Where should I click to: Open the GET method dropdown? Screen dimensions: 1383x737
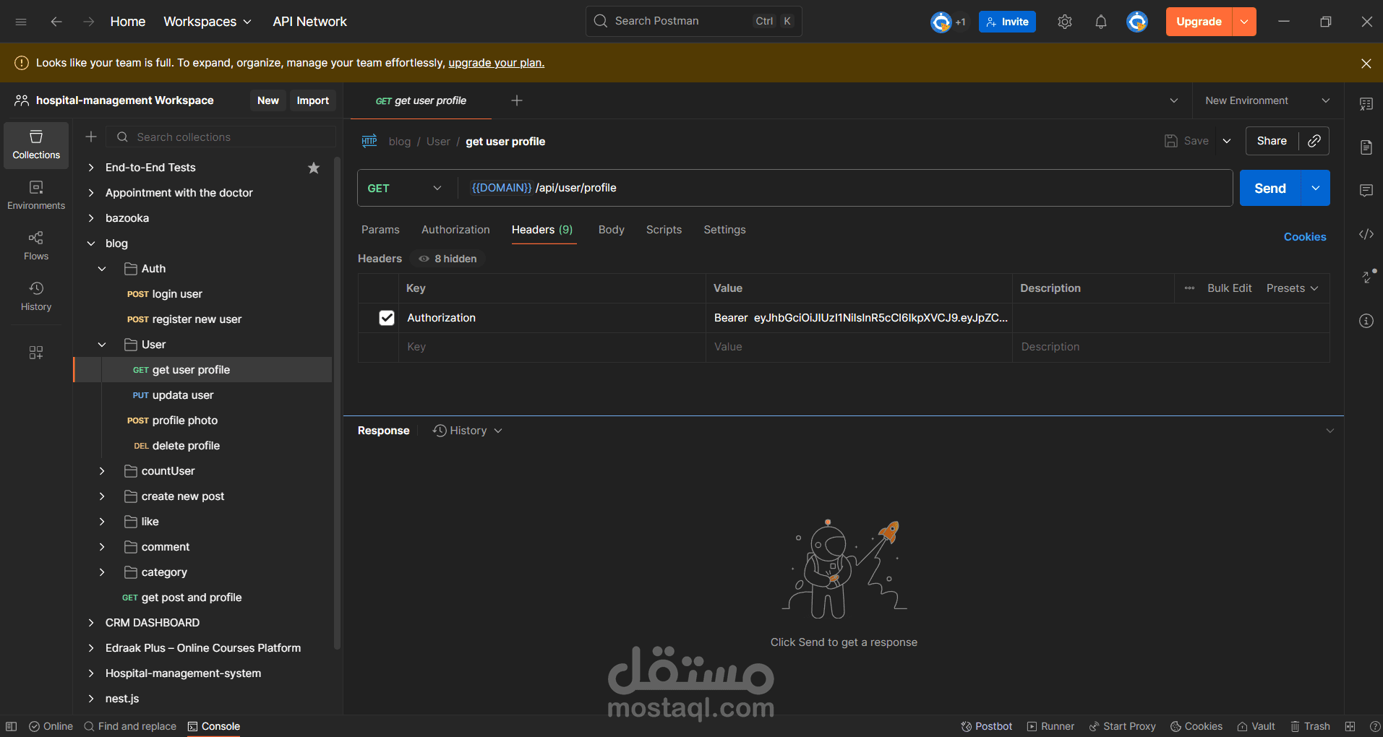point(405,188)
